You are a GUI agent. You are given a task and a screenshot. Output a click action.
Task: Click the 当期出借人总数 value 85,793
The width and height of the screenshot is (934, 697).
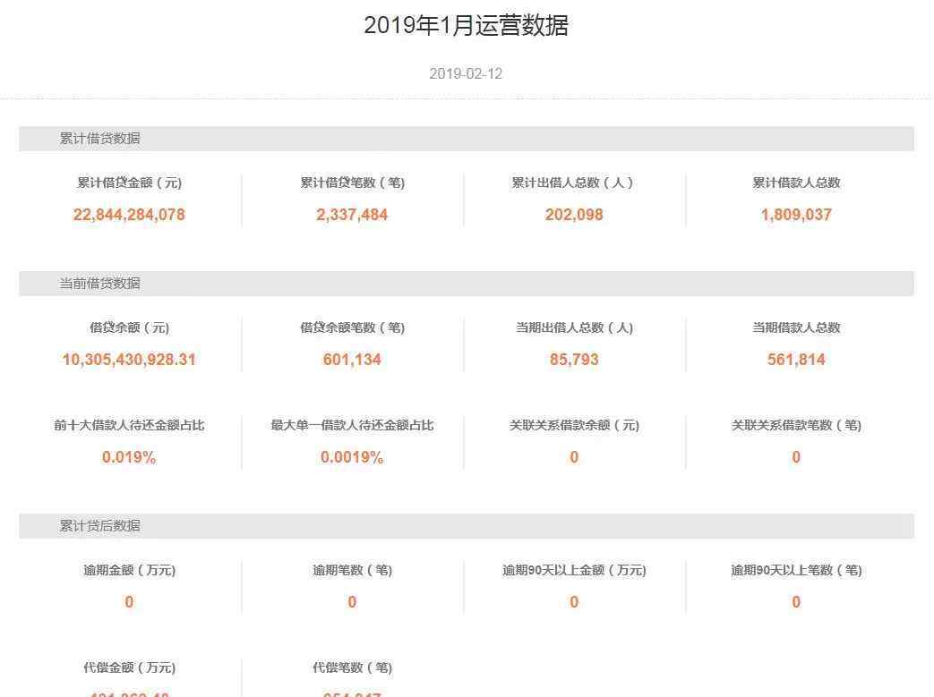[574, 360]
